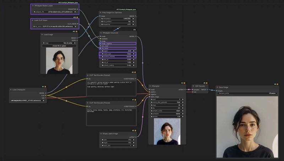Collapse the Prep Image For ClipVision node dot
Image resolution: width=284 pixels, height=161 pixels.
coord(100,13)
